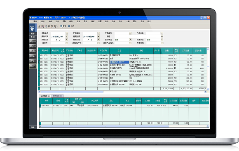Open lookup button beside 产品编号 field

point(130,33)
